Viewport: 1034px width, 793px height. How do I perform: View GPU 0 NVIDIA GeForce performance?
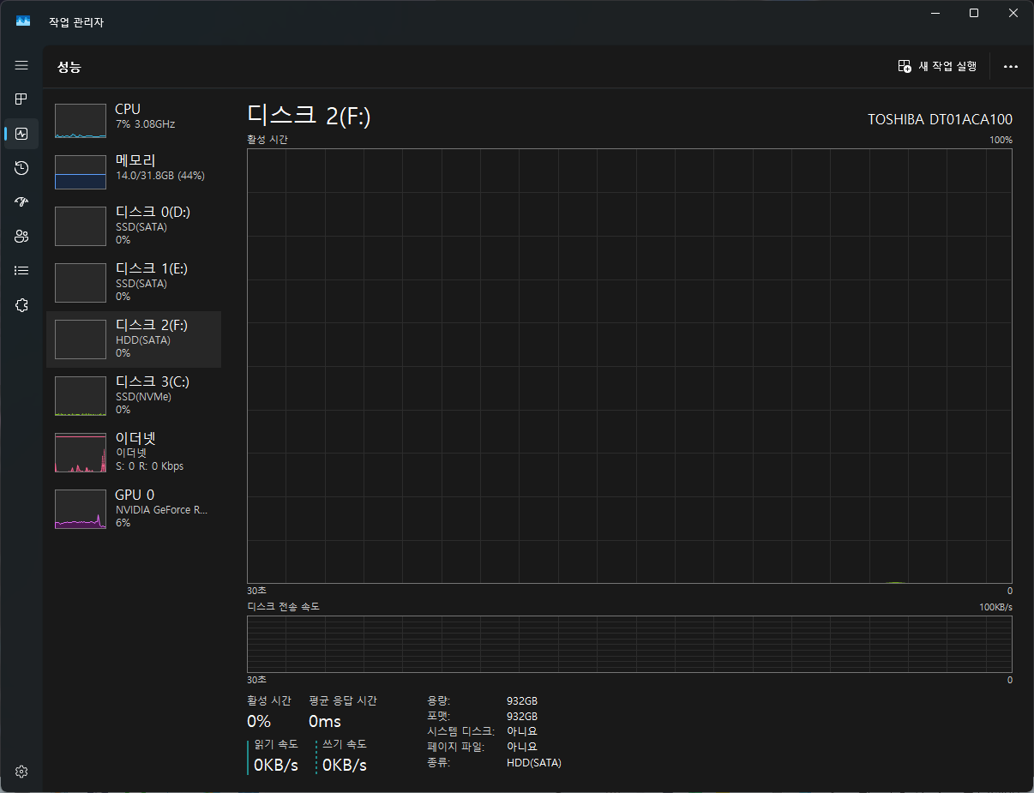tap(134, 509)
